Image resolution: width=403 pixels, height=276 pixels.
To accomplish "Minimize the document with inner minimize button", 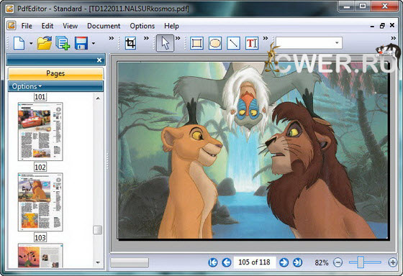I will [x=372, y=26].
